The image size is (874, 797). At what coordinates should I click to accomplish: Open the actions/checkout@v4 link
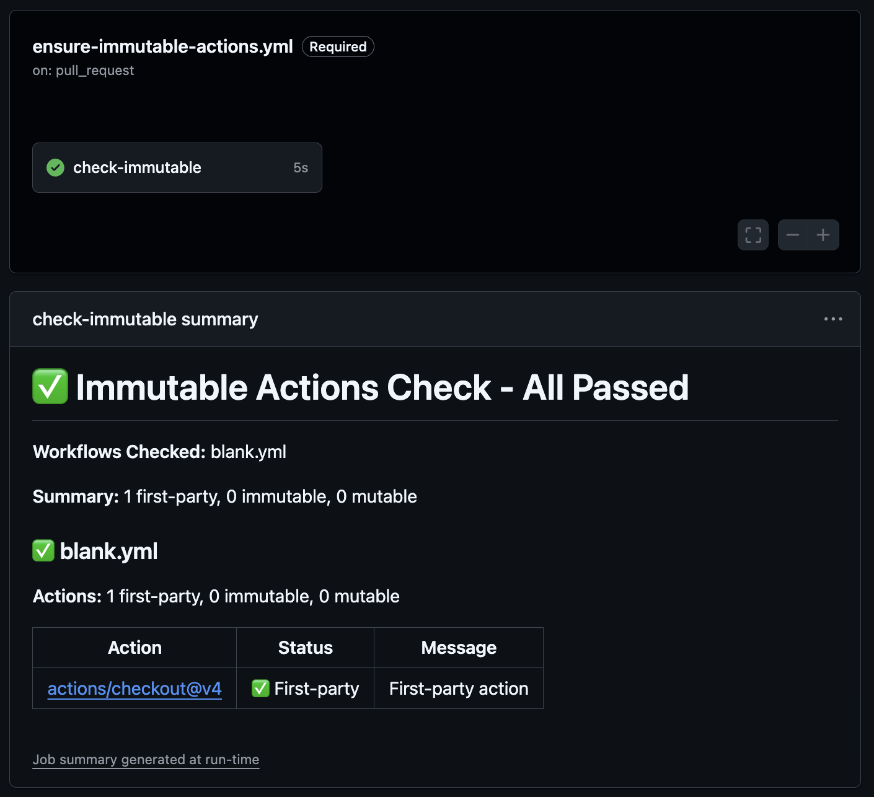click(x=135, y=689)
